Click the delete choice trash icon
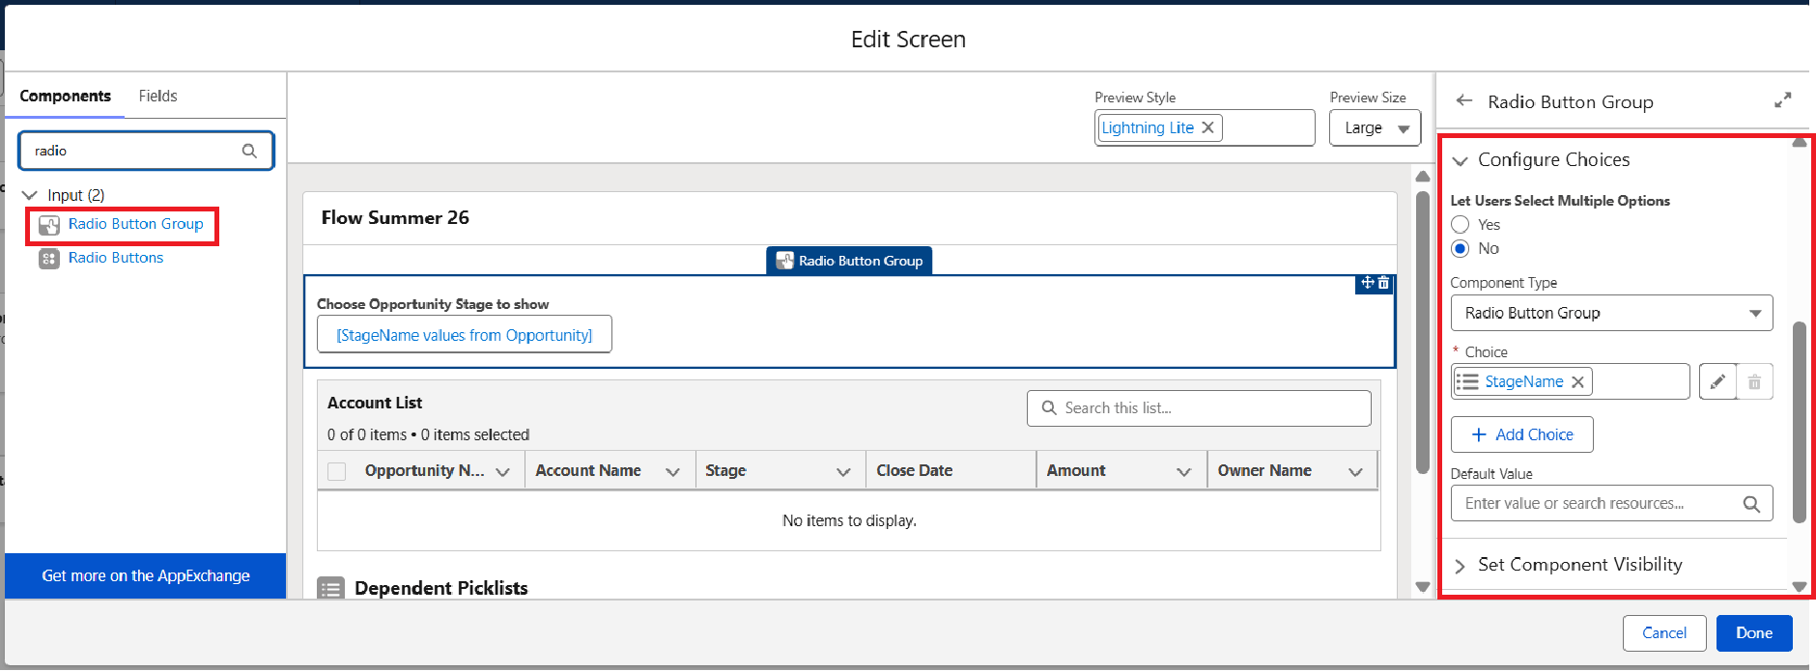Viewport: 1816px width, 671px height. pyautogui.click(x=1754, y=381)
